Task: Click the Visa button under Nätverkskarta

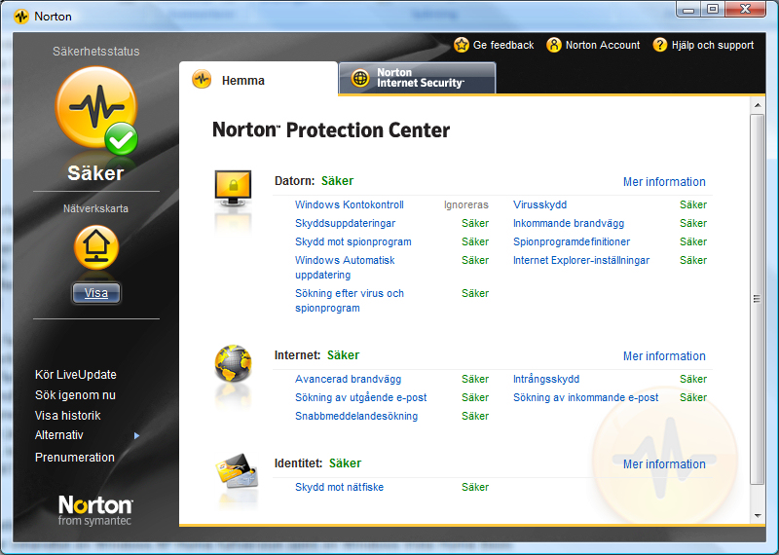Action: coord(95,293)
